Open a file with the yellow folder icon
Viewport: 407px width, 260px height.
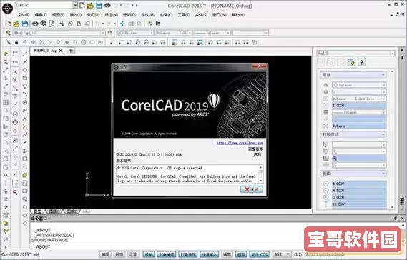[x=16, y=24]
